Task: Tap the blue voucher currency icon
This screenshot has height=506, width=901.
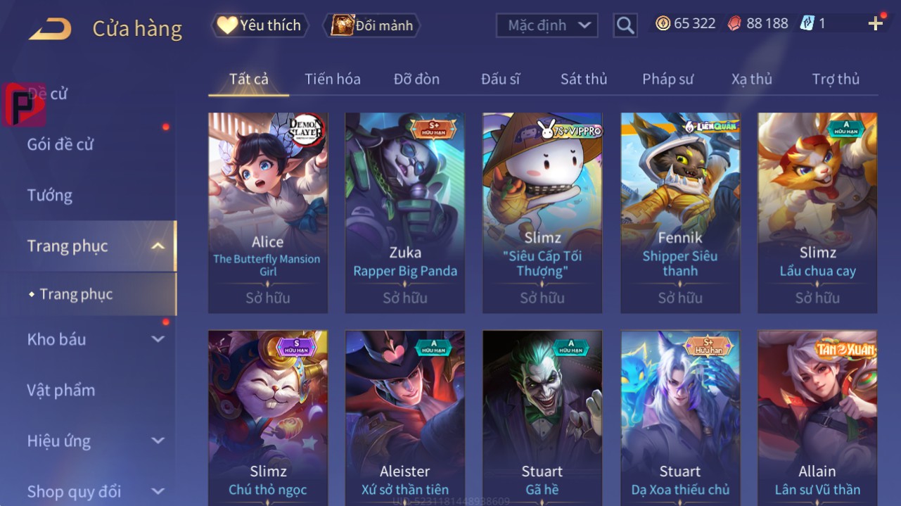Action: 807,23
